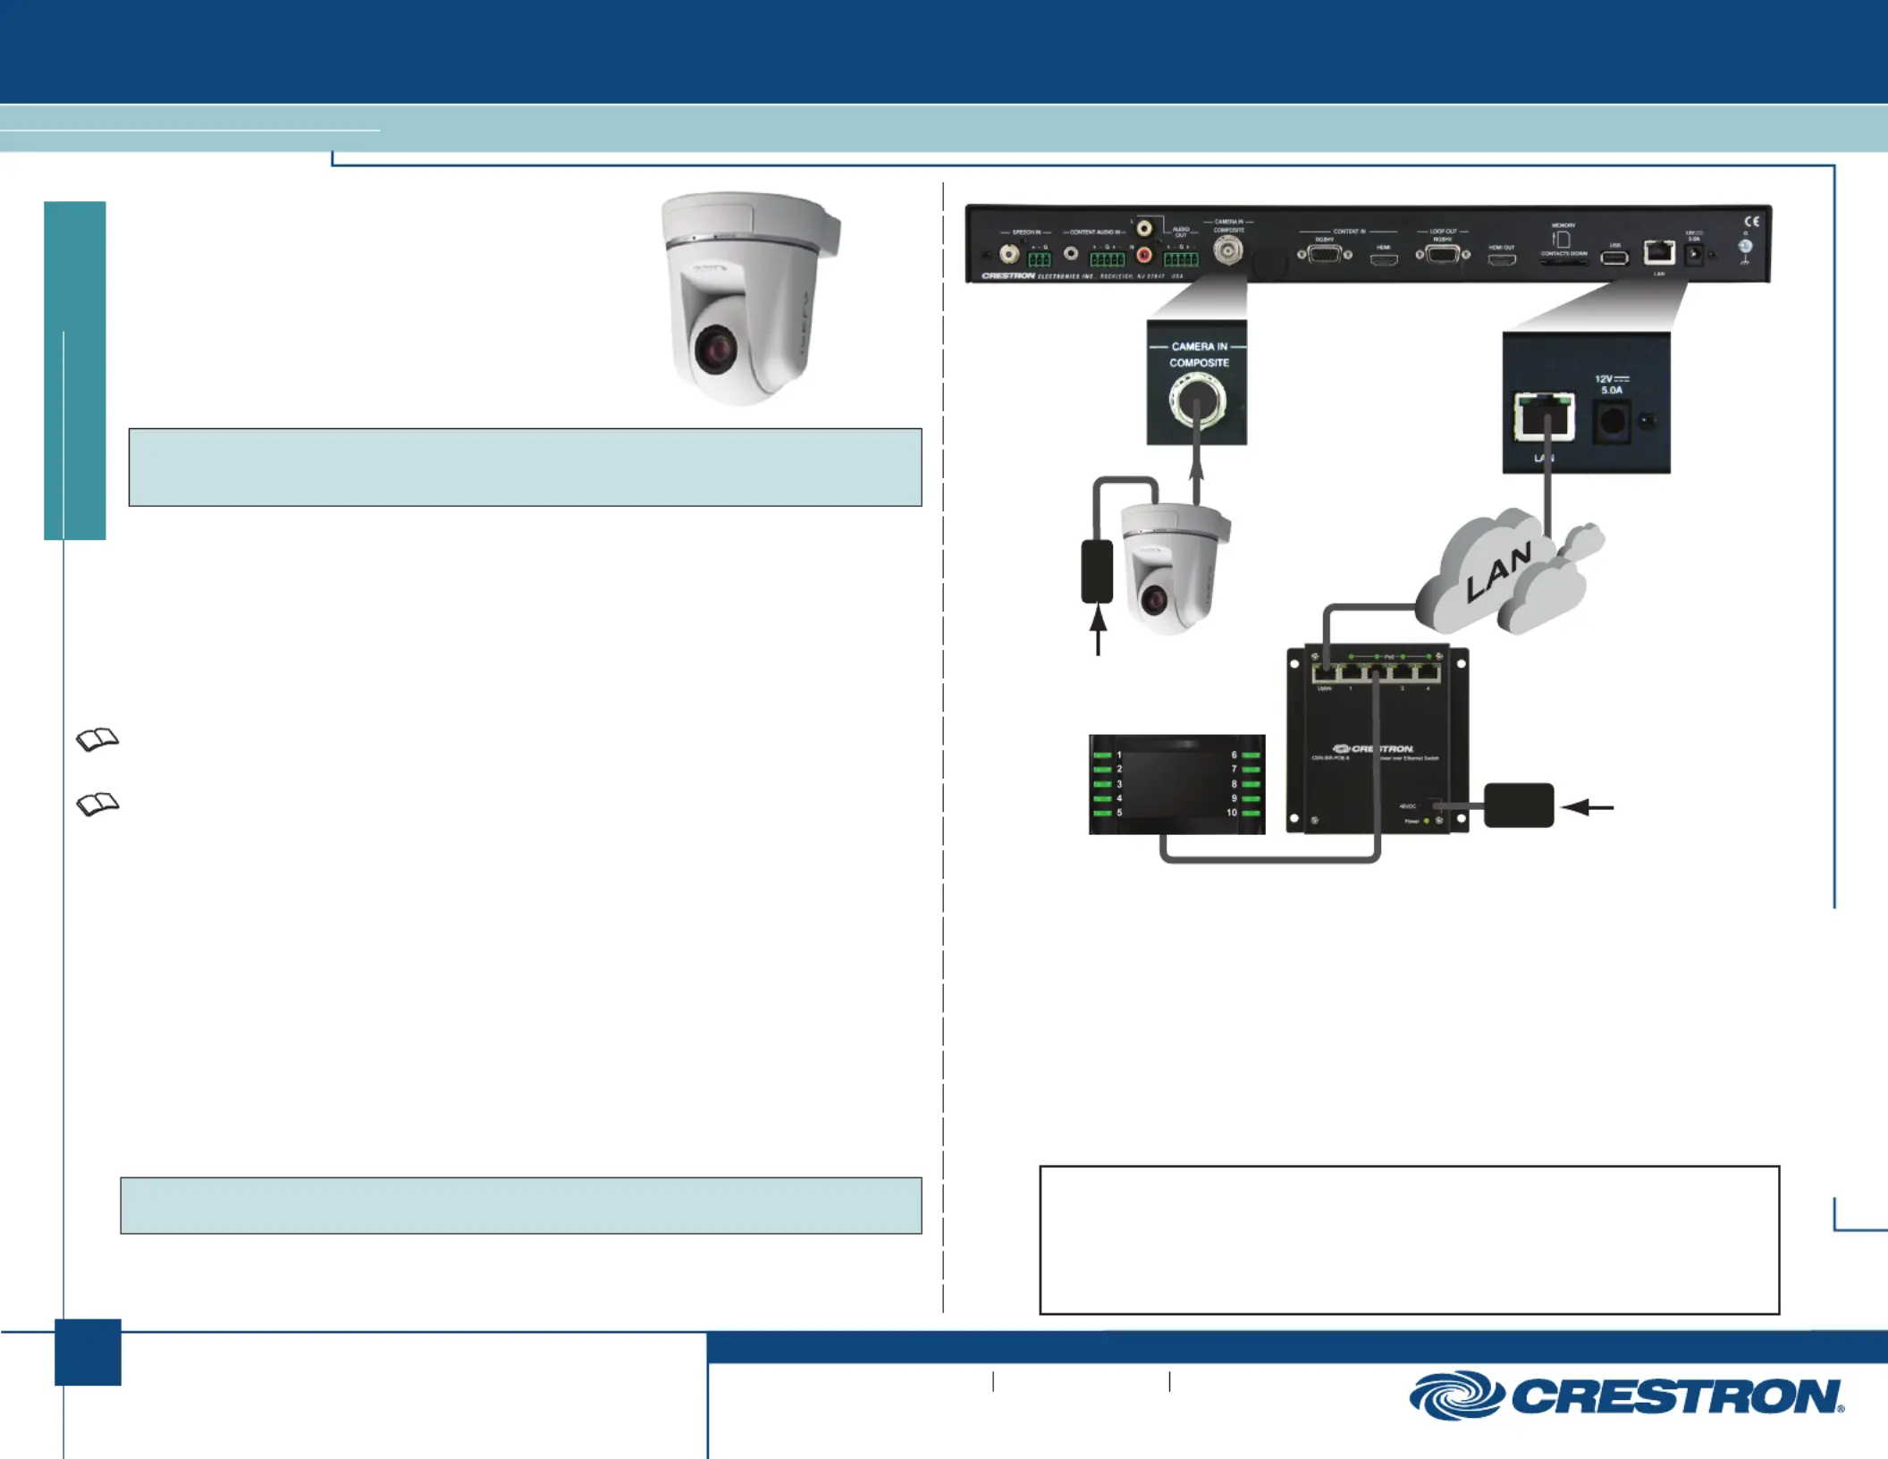Click the dark blue page-number square

point(88,1352)
